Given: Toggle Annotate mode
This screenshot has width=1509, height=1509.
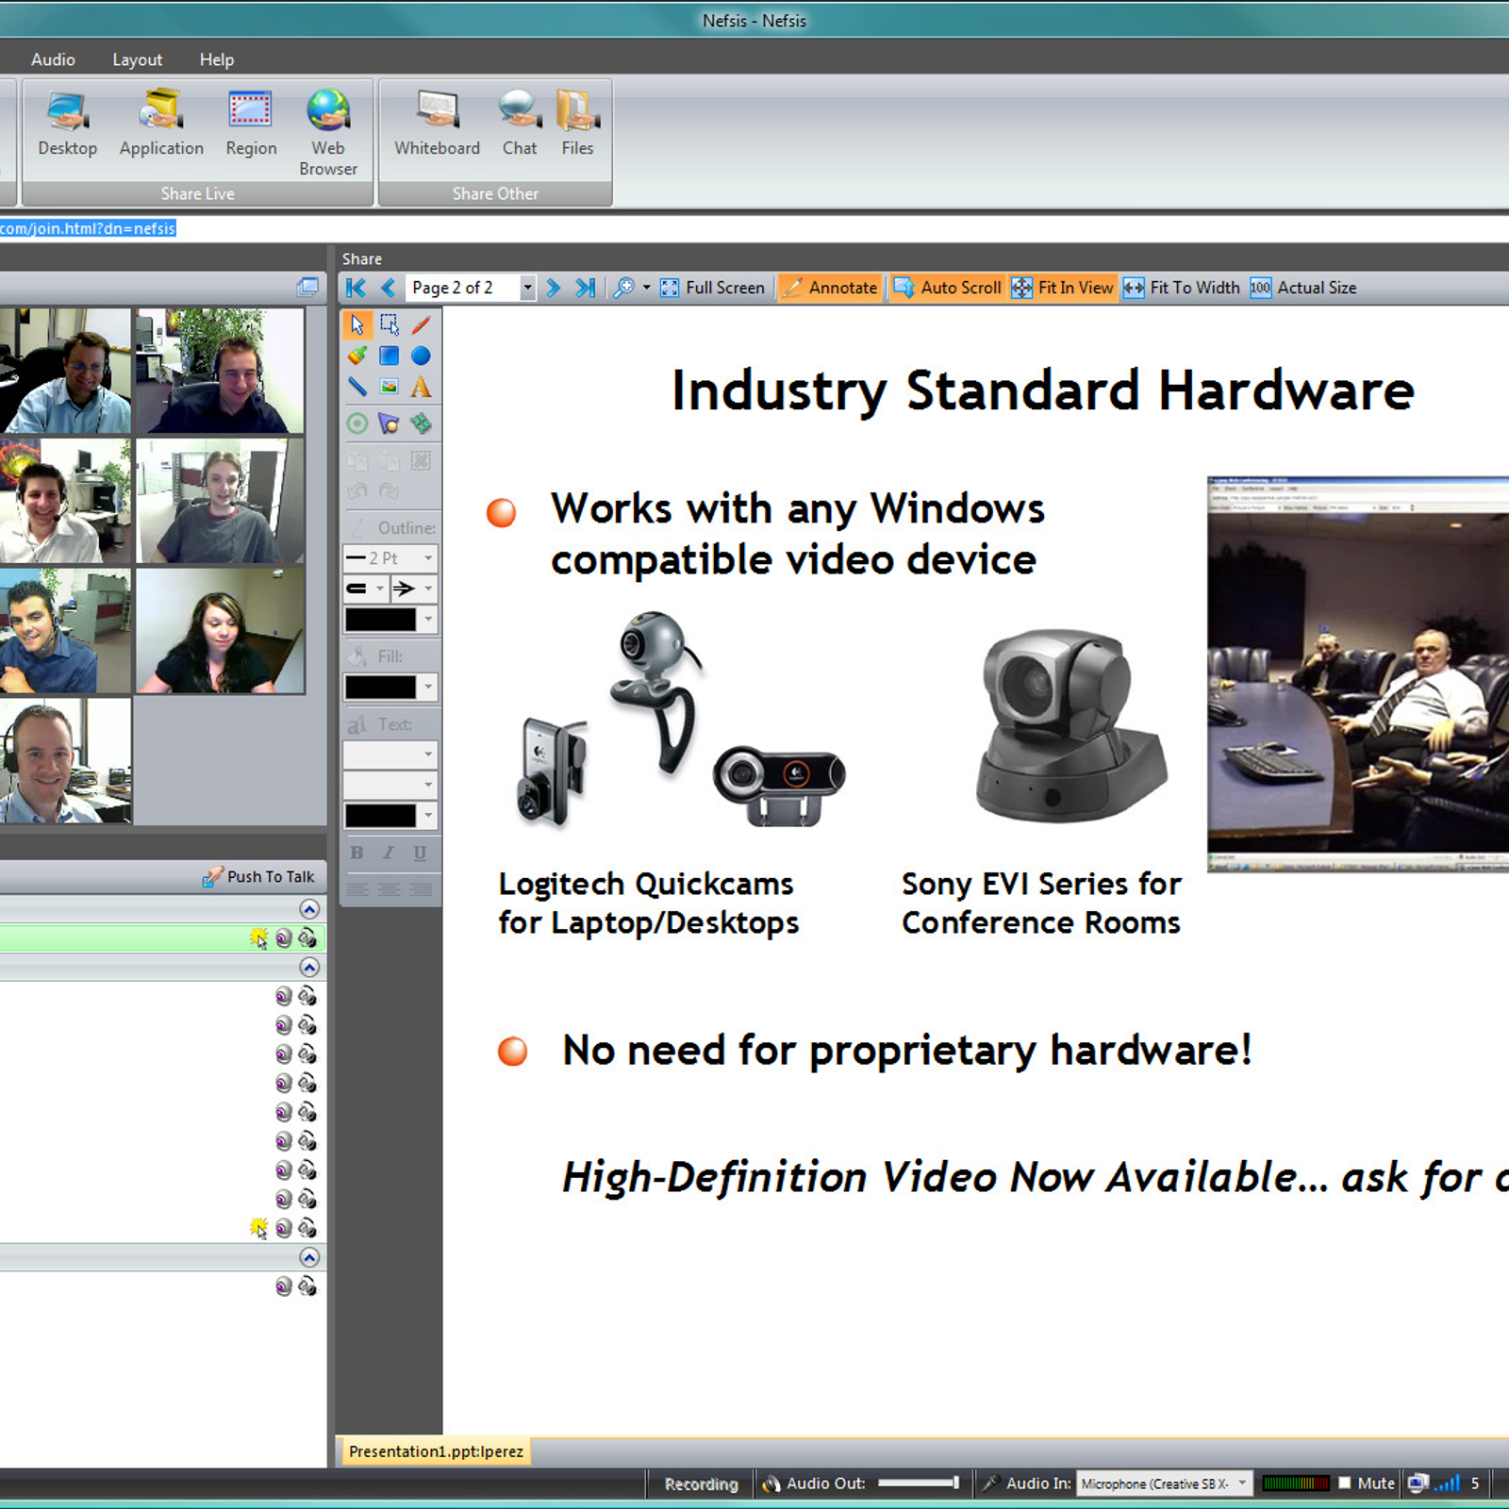Looking at the screenshot, I should coord(830,288).
